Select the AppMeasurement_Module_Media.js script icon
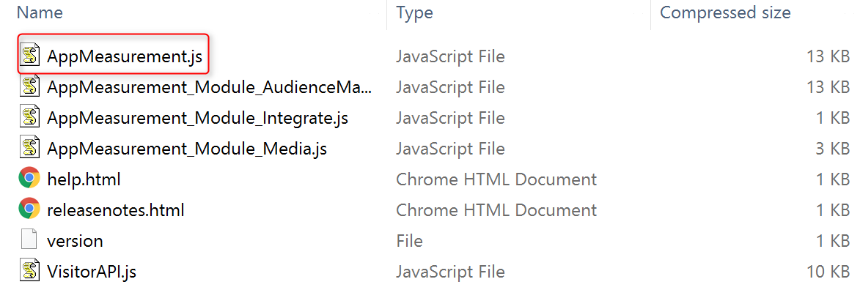The image size is (860, 301). pos(29,148)
